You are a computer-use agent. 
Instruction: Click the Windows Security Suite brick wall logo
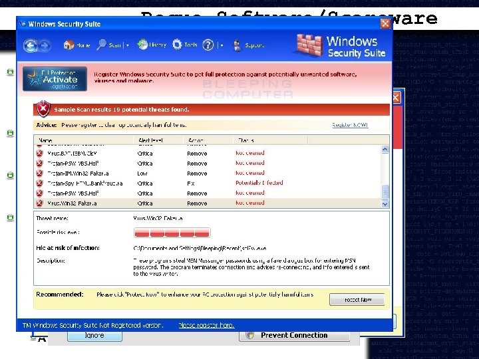point(309,45)
